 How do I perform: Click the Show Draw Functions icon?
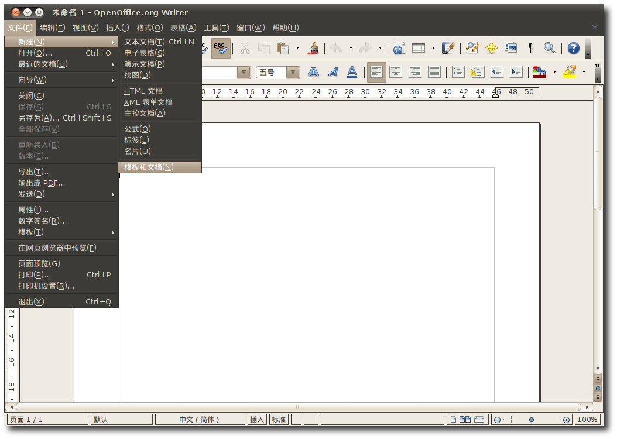(448, 48)
